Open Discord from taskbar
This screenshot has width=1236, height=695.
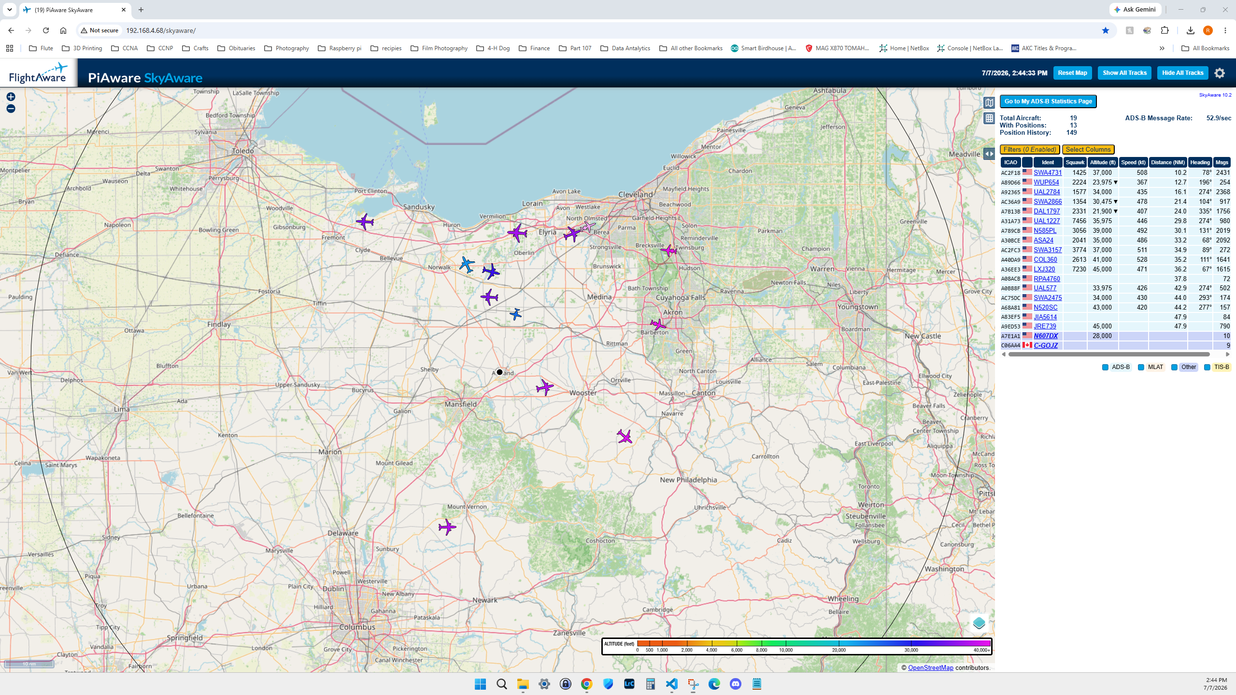735,684
